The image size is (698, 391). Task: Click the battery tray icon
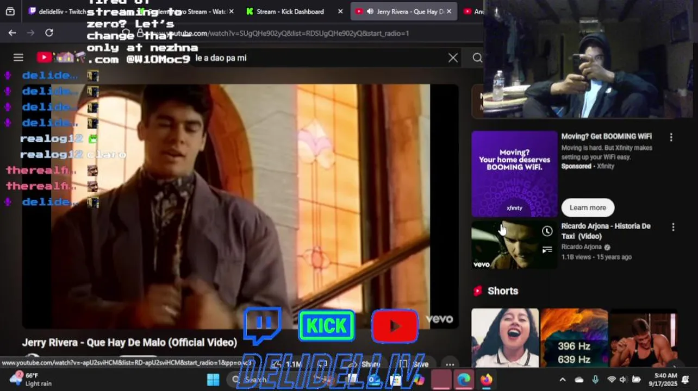coord(636,380)
